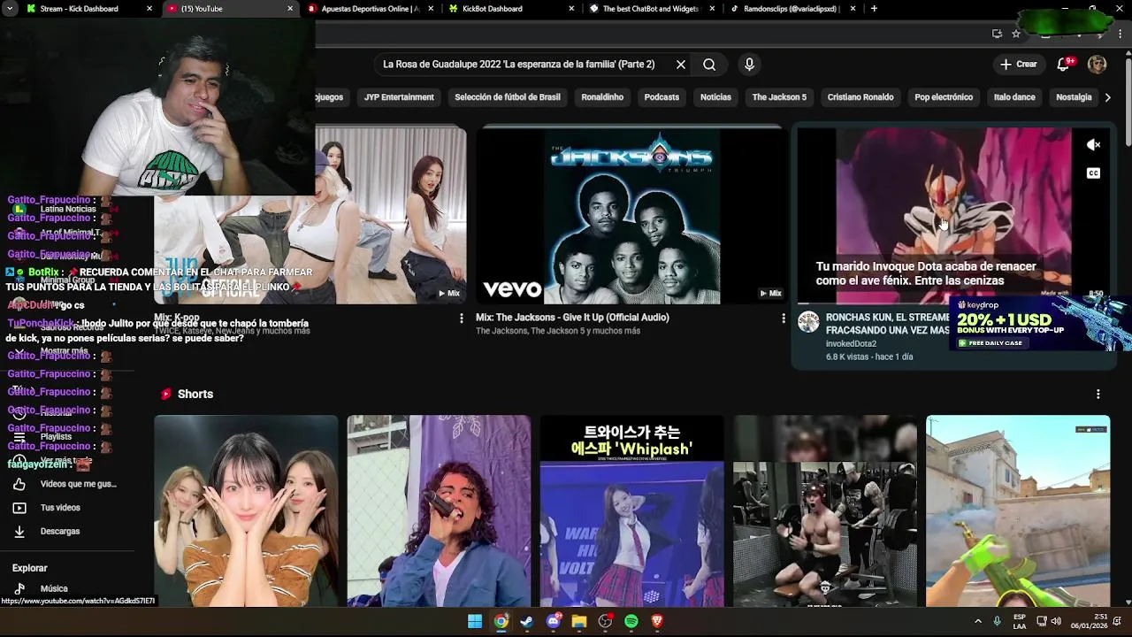The height and width of the screenshot is (637, 1132).
Task: Filter by Ronaldinho chip
Action: (602, 97)
